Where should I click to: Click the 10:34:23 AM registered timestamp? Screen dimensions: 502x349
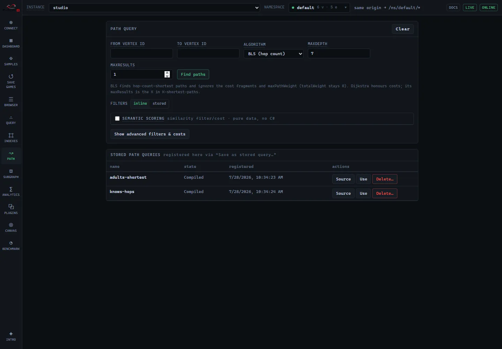click(256, 178)
